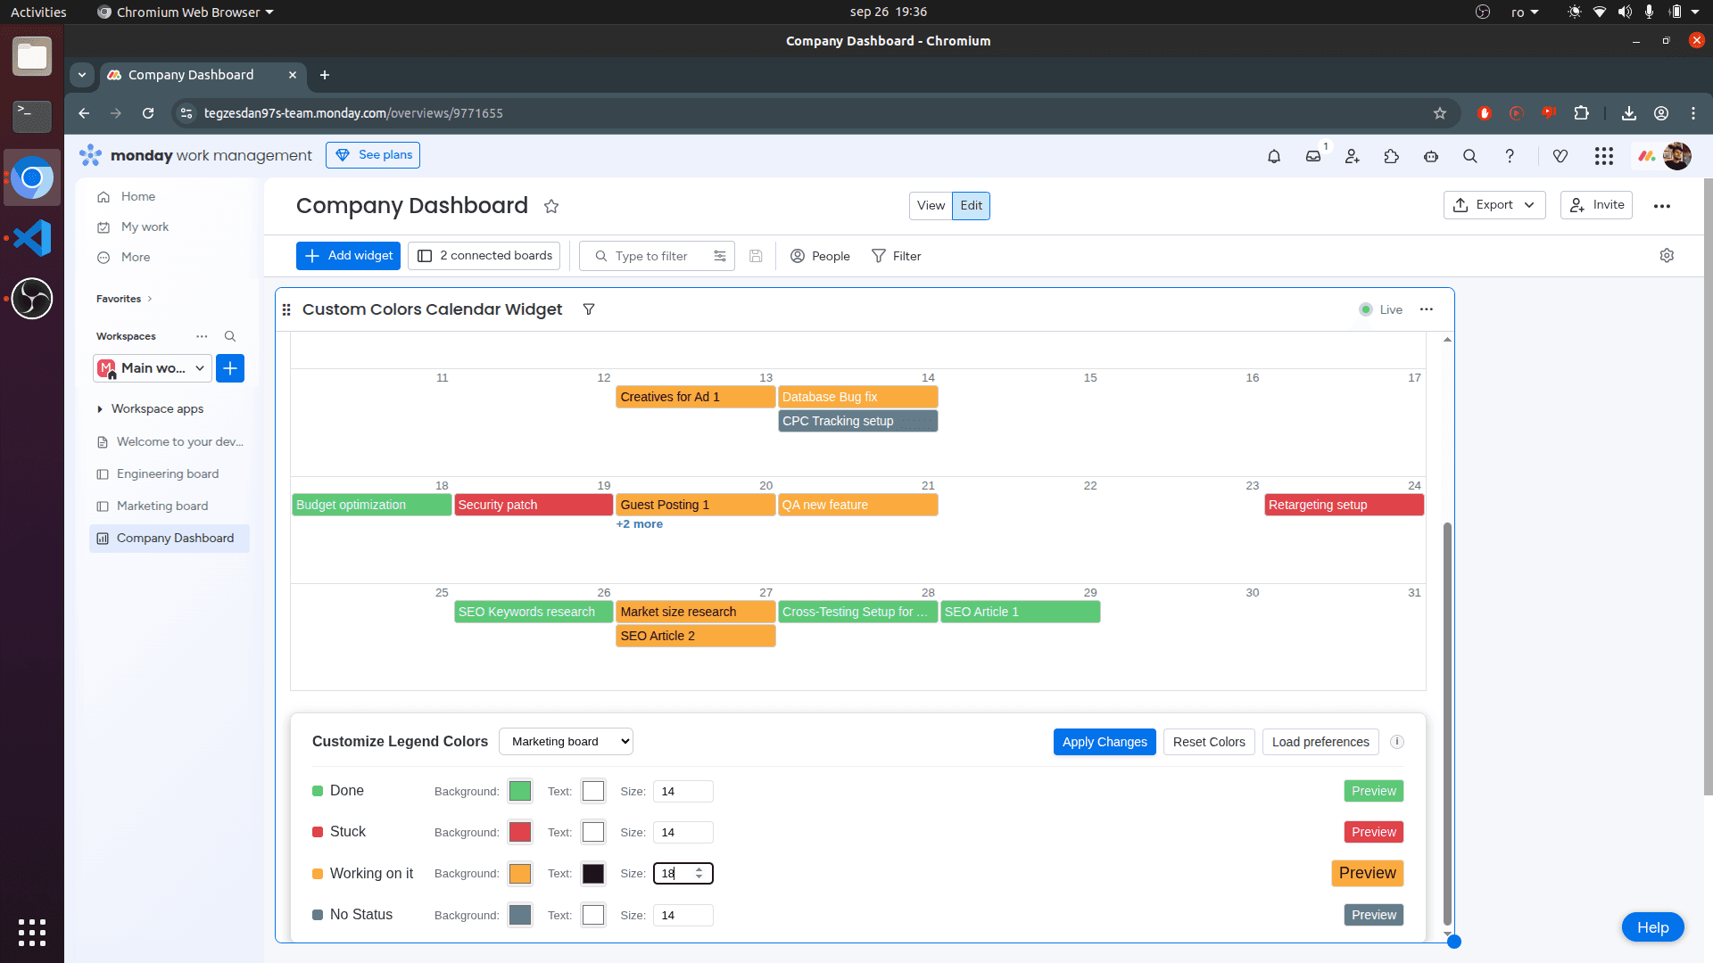Click the invite members person icon

pos(1353,156)
